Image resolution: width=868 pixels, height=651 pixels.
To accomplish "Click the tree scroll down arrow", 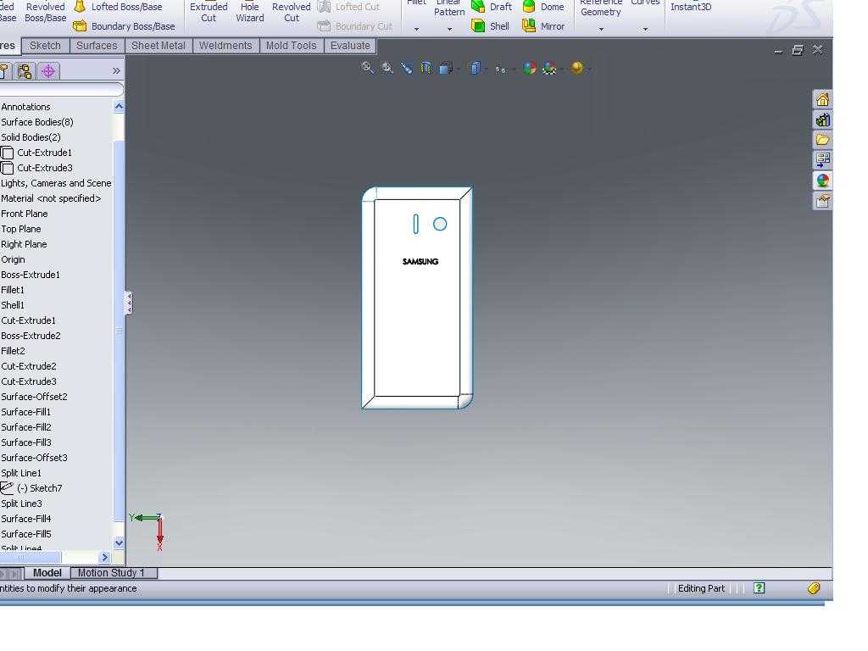I will point(119,543).
